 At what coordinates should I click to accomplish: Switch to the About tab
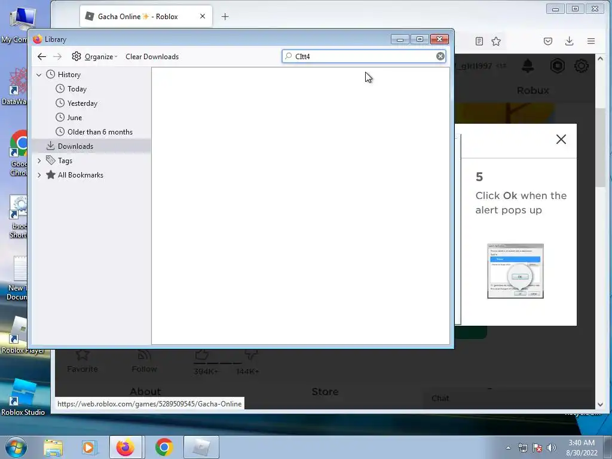pyautogui.click(x=145, y=391)
